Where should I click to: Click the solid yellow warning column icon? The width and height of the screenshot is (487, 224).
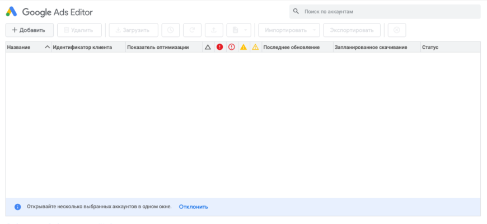pyautogui.click(x=243, y=48)
